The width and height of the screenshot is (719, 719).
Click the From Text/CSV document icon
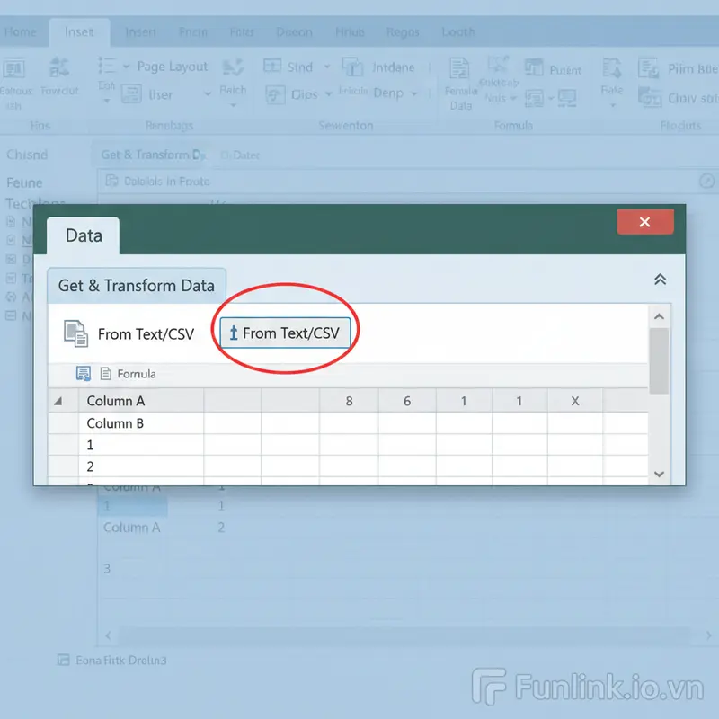point(75,333)
